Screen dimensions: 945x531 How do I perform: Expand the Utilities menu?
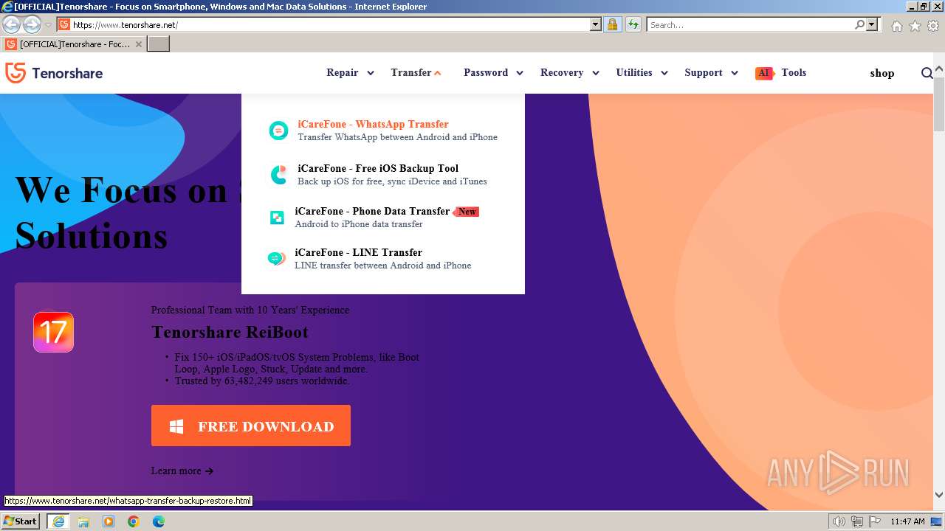click(x=642, y=73)
